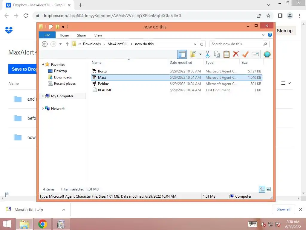Switch to the Home ribbon tab

coord(64,35)
